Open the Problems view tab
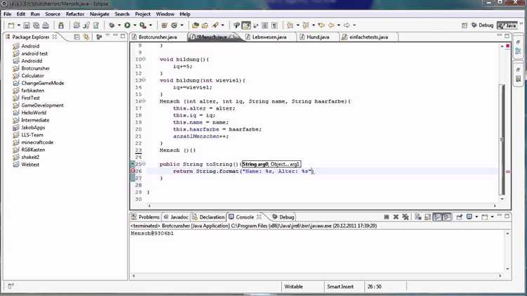This screenshot has height=296, width=527. coord(145,217)
